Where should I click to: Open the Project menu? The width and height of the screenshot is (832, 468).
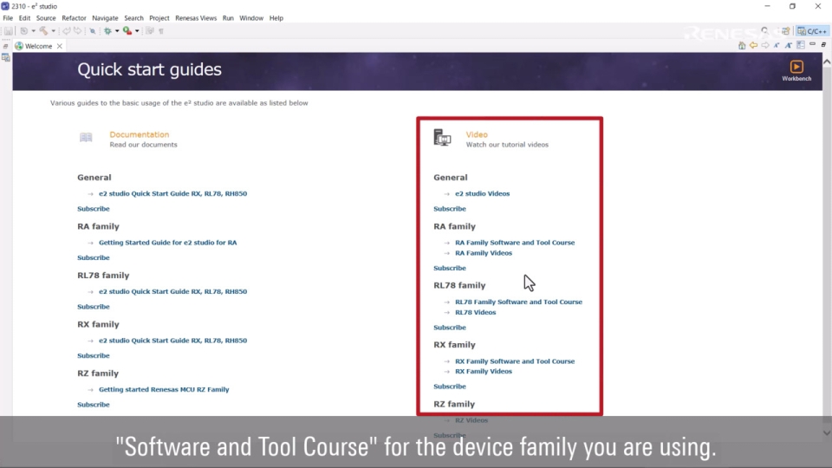159,18
